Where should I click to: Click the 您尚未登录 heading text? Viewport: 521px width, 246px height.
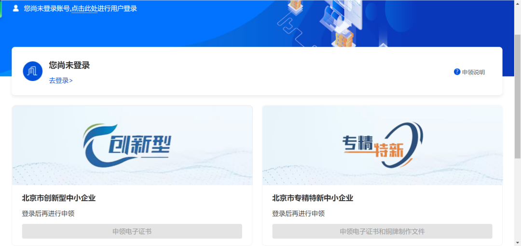(x=69, y=65)
